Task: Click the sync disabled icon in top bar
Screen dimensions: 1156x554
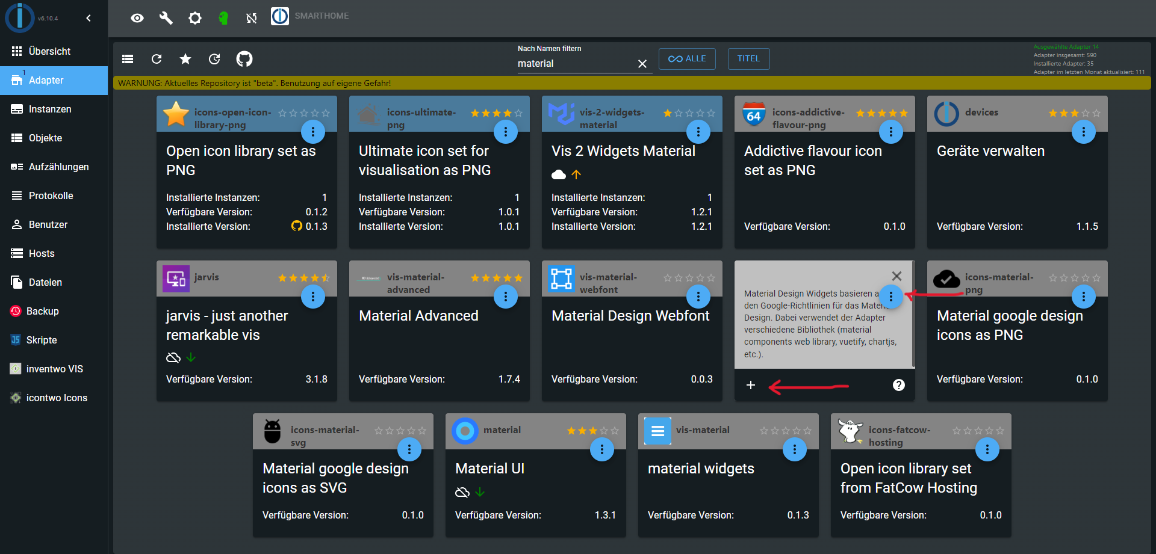Action: click(252, 18)
